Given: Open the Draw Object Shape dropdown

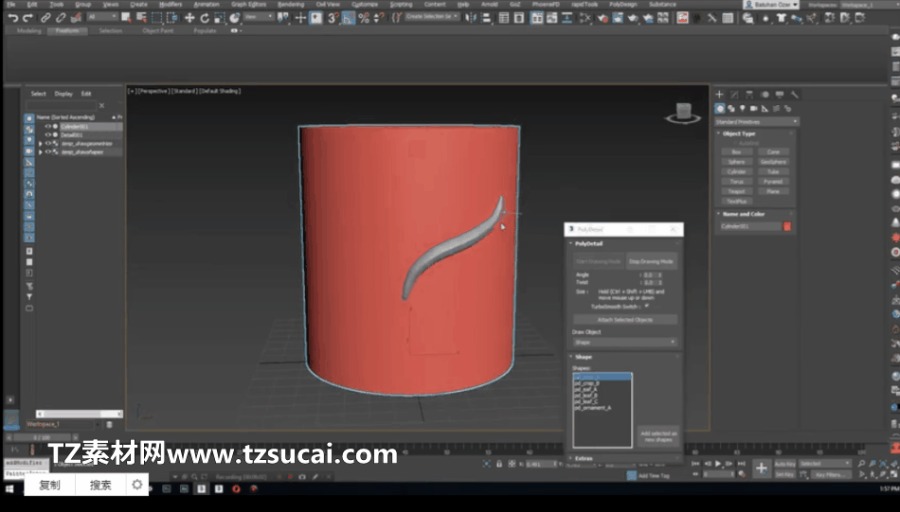Looking at the screenshot, I should 623,342.
